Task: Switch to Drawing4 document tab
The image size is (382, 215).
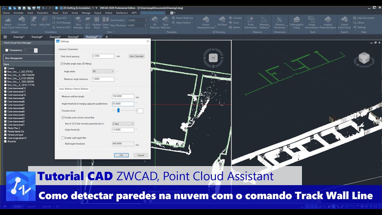Action: (73, 37)
